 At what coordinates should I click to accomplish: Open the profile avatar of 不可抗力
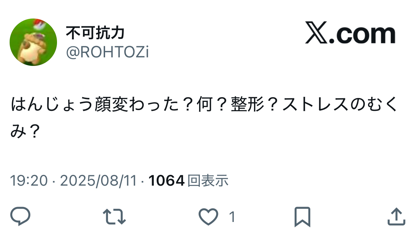click(33, 42)
